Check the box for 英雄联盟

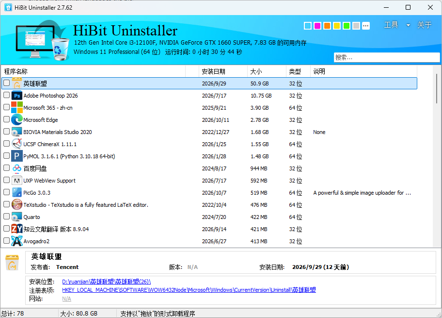pos(6,83)
